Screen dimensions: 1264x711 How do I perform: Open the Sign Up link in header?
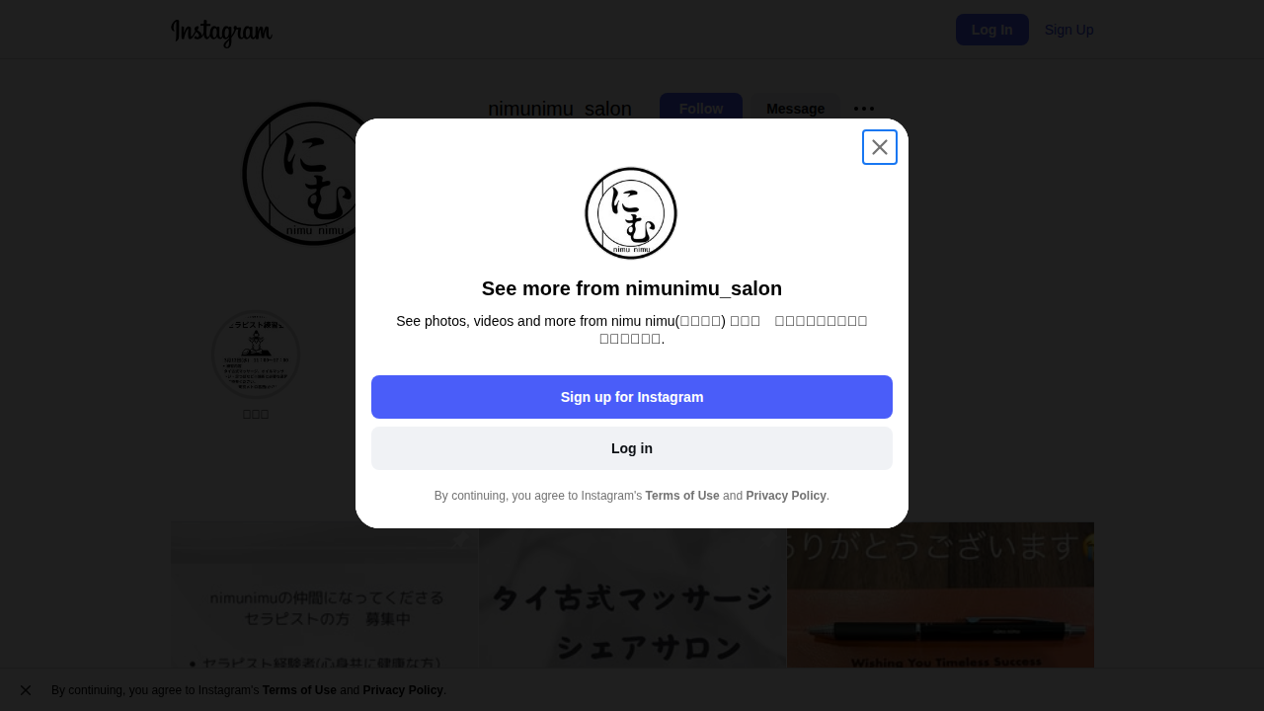pos(1068,30)
